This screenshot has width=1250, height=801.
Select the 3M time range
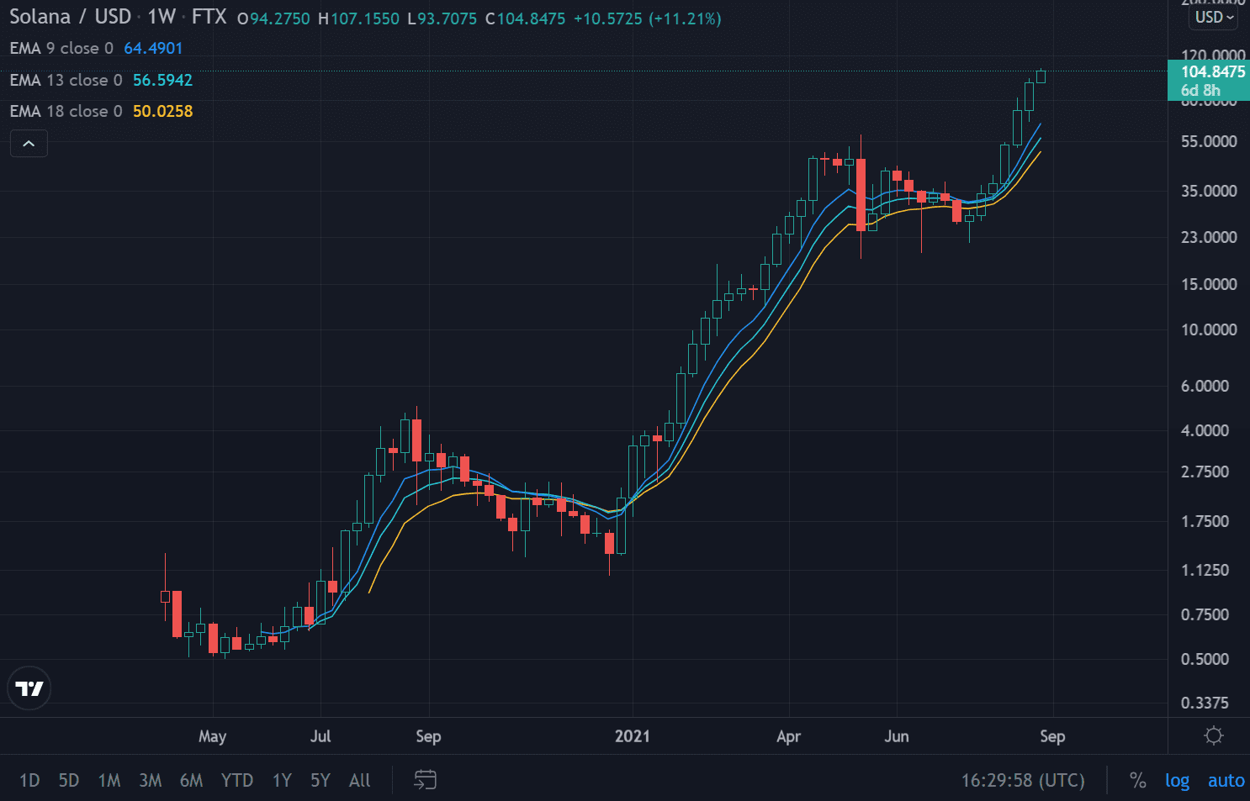coord(151,780)
